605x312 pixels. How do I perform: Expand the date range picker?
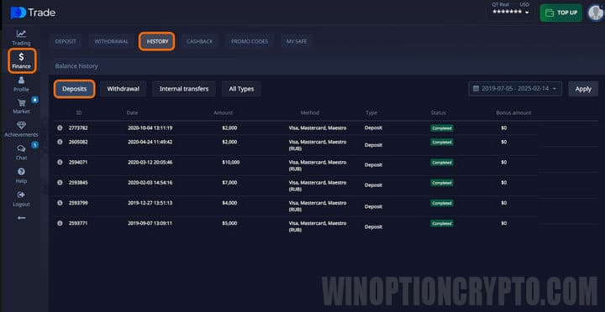tap(515, 89)
